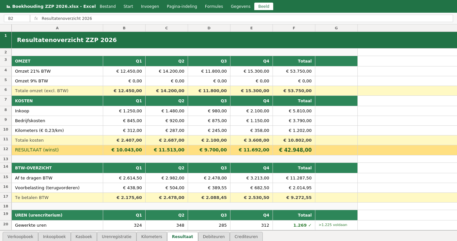Switch to the Crediteuren sheet

coord(246,236)
